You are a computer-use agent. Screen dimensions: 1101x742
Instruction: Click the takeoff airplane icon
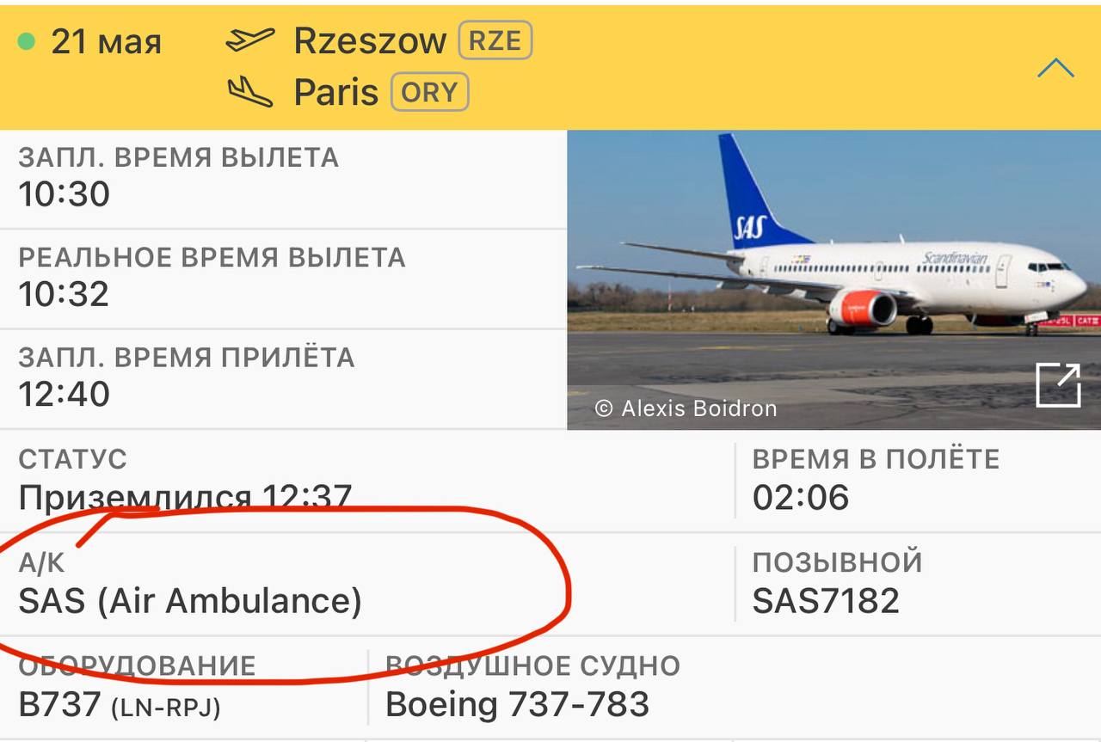click(x=249, y=40)
